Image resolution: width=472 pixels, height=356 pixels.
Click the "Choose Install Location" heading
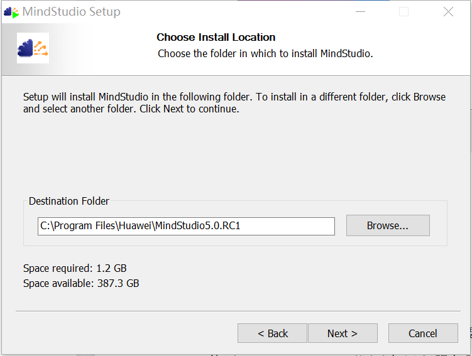click(216, 37)
